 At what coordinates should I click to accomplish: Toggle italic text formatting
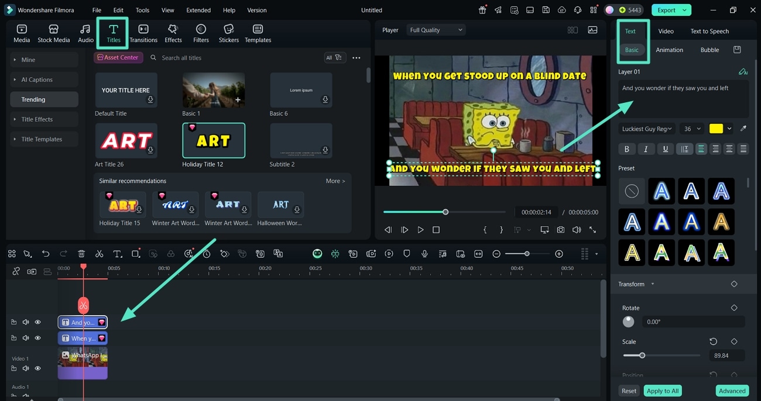pos(646,149)
